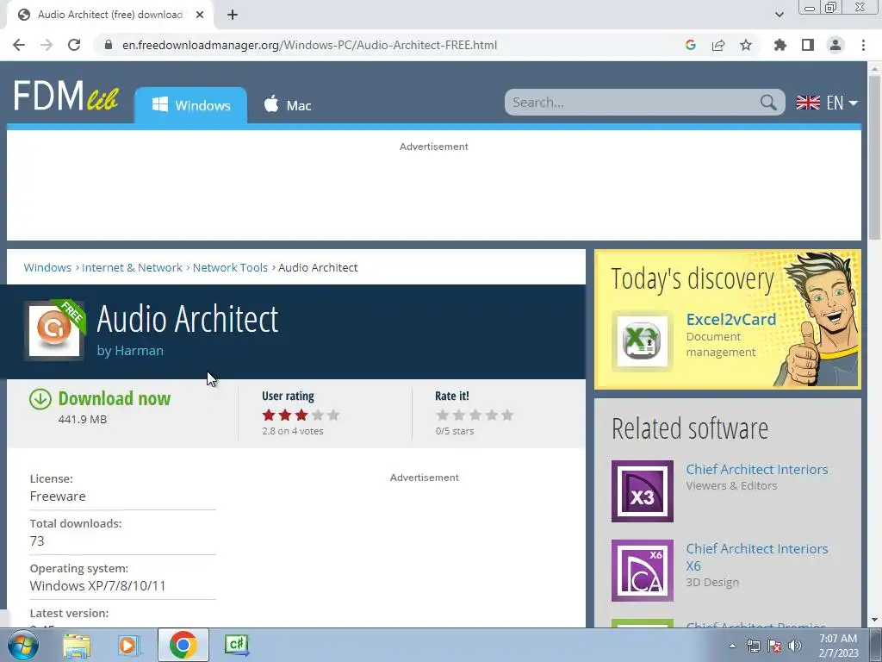Click the network tray icon
882x662 pixels.
tap(753, 646)
